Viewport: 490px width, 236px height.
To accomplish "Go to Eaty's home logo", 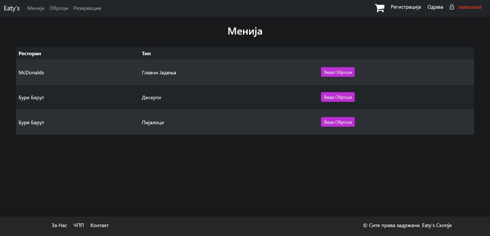I will pos(12,8).
